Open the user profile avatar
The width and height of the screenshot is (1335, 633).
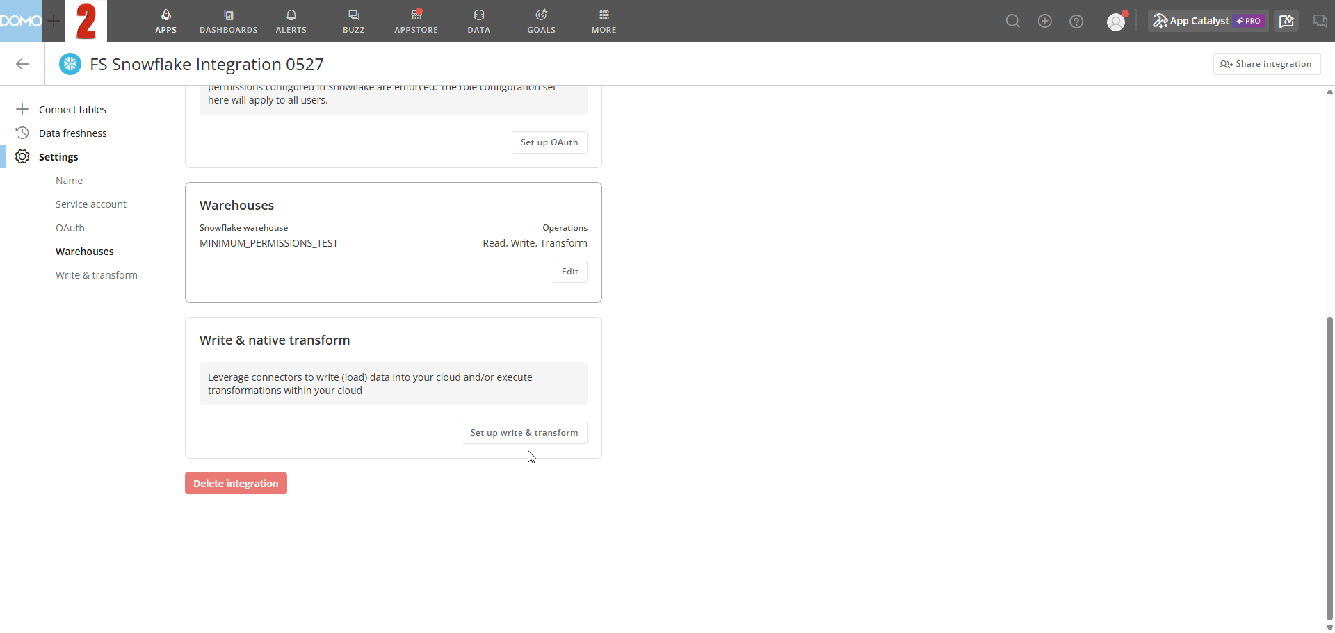[1116, 22]
